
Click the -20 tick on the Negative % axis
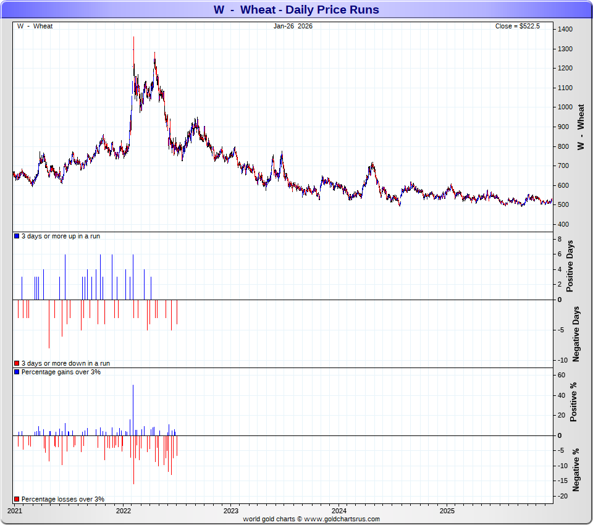(563, 496)
